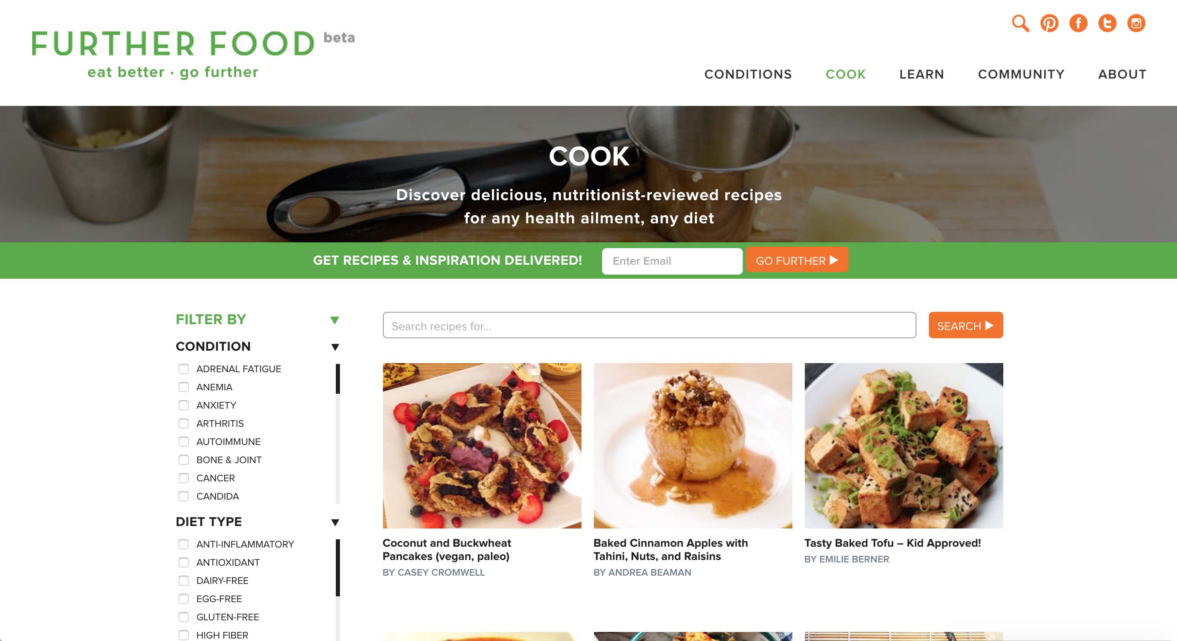Click the Twitter social icon
Viewport: 1177px width, 641px height.
pyautogui.click(x=1107, y=23)
